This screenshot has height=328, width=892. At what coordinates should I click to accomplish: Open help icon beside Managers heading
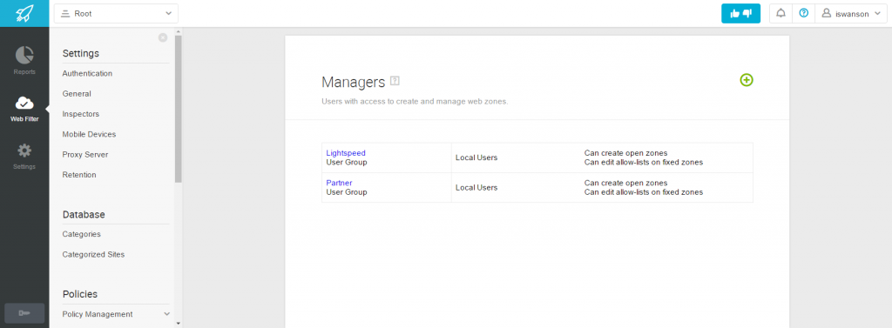tap(395, 81)
